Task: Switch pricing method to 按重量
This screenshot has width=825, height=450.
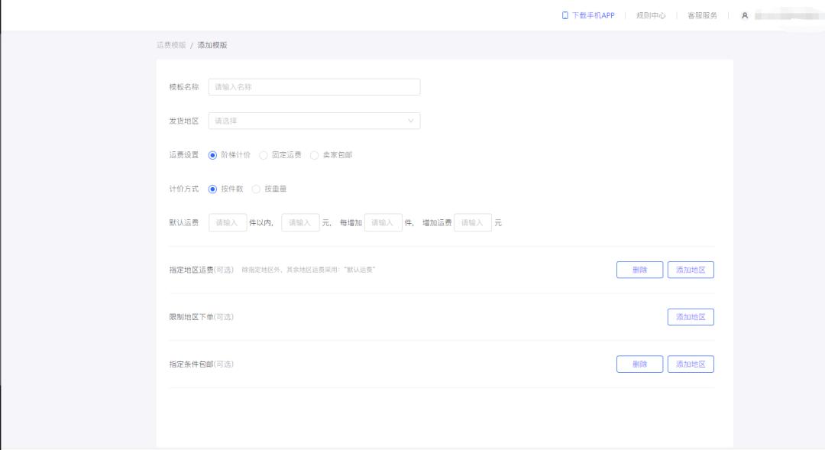Action: point(256,189)
